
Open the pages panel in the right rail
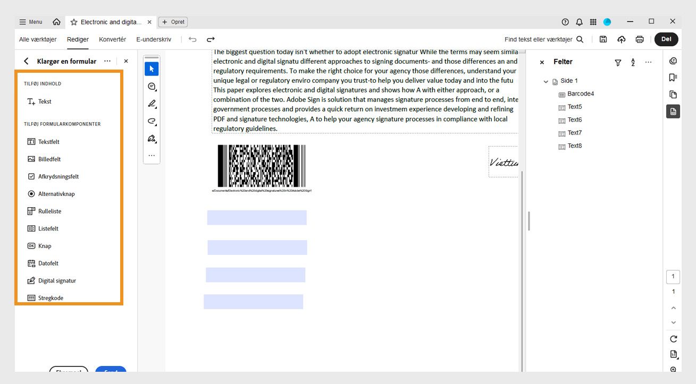pyautogui.click(x=673, y=95)
